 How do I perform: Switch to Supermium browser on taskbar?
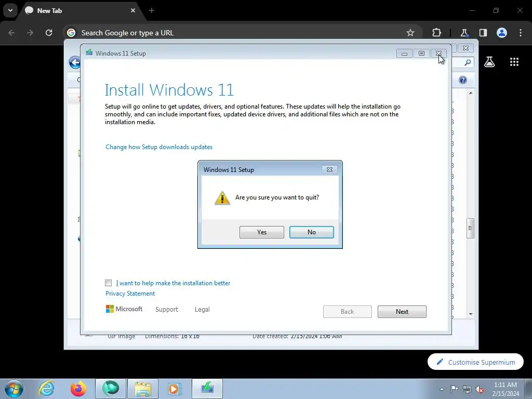click(111, 389)
